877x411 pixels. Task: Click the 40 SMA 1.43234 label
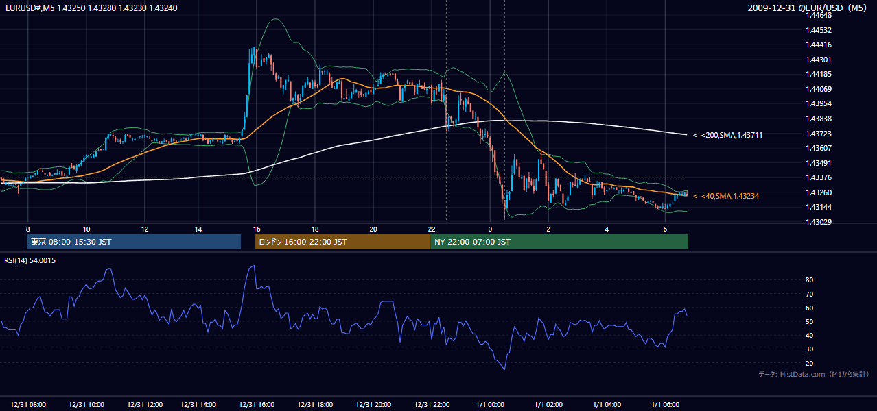point(726,196)
